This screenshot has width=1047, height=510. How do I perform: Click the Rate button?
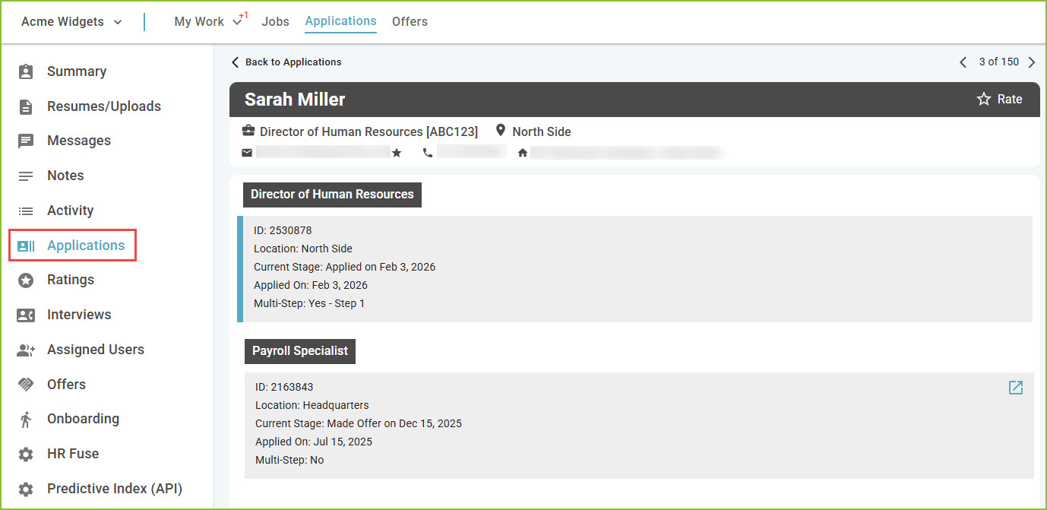point(999,99)
